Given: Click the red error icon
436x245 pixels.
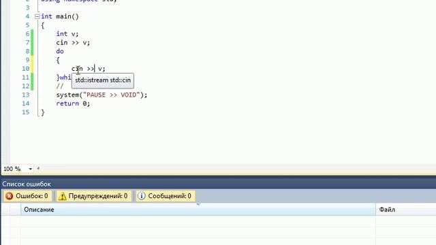Looking at the screenshot, I should tap(9, 196).
